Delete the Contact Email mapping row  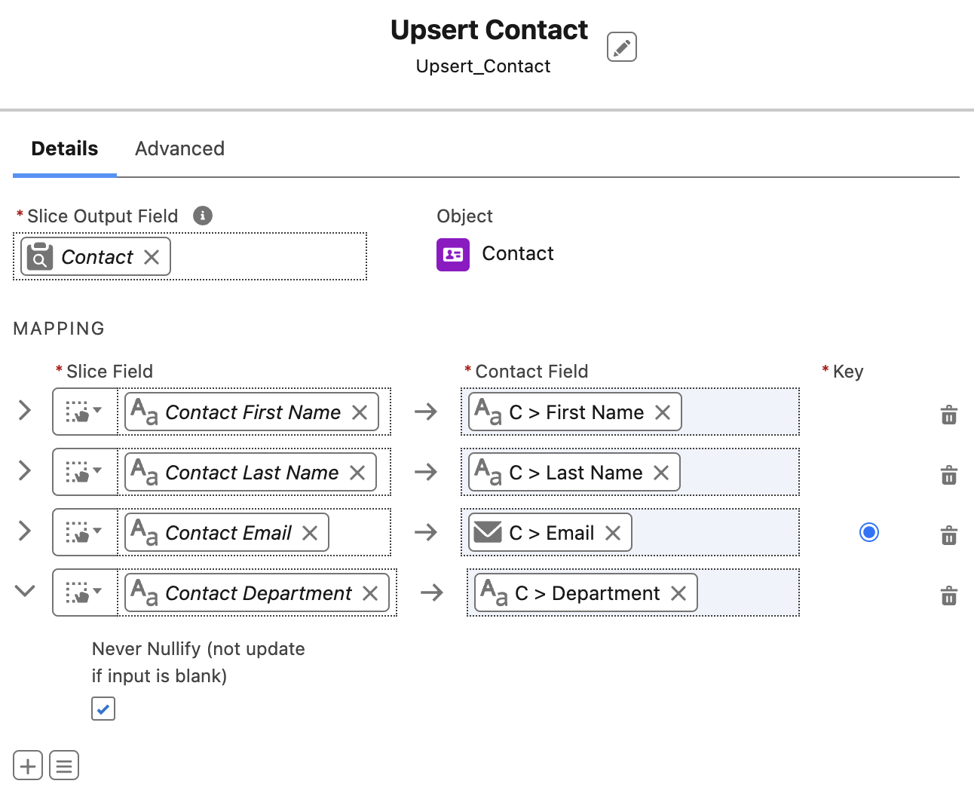pyautogui.click(x=948, y=534)
